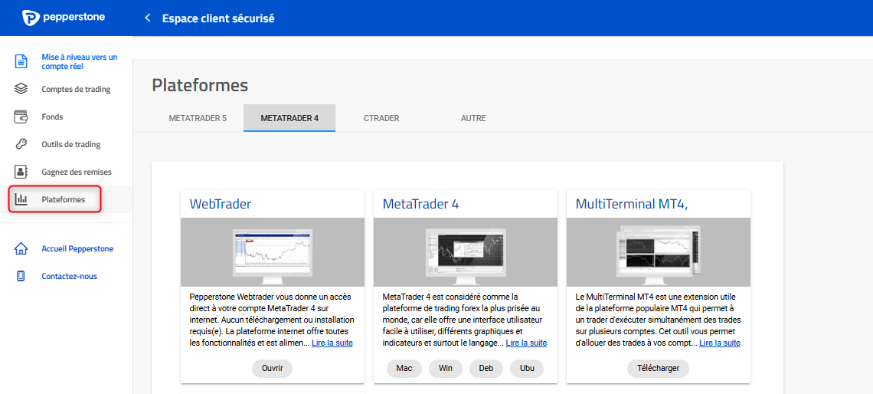
Task: Open Mise à niveau vers un compte réel
Action: (80, 61)
